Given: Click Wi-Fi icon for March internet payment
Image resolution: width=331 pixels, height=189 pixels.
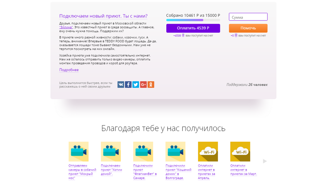Looking at the screenshot, I should 240,152.
